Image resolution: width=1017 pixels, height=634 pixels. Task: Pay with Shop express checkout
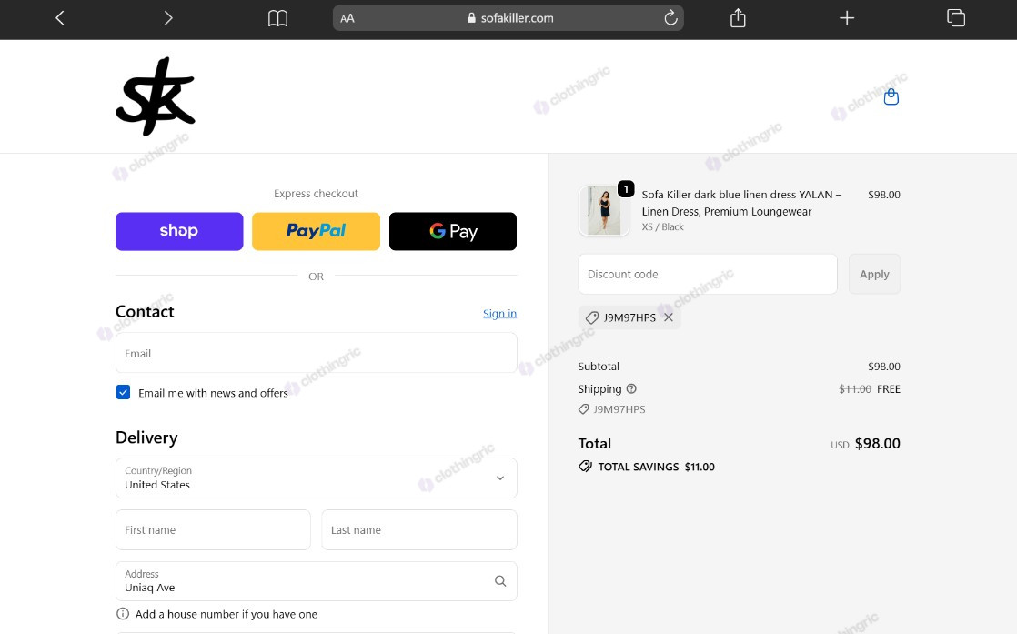tap(179, 231)
